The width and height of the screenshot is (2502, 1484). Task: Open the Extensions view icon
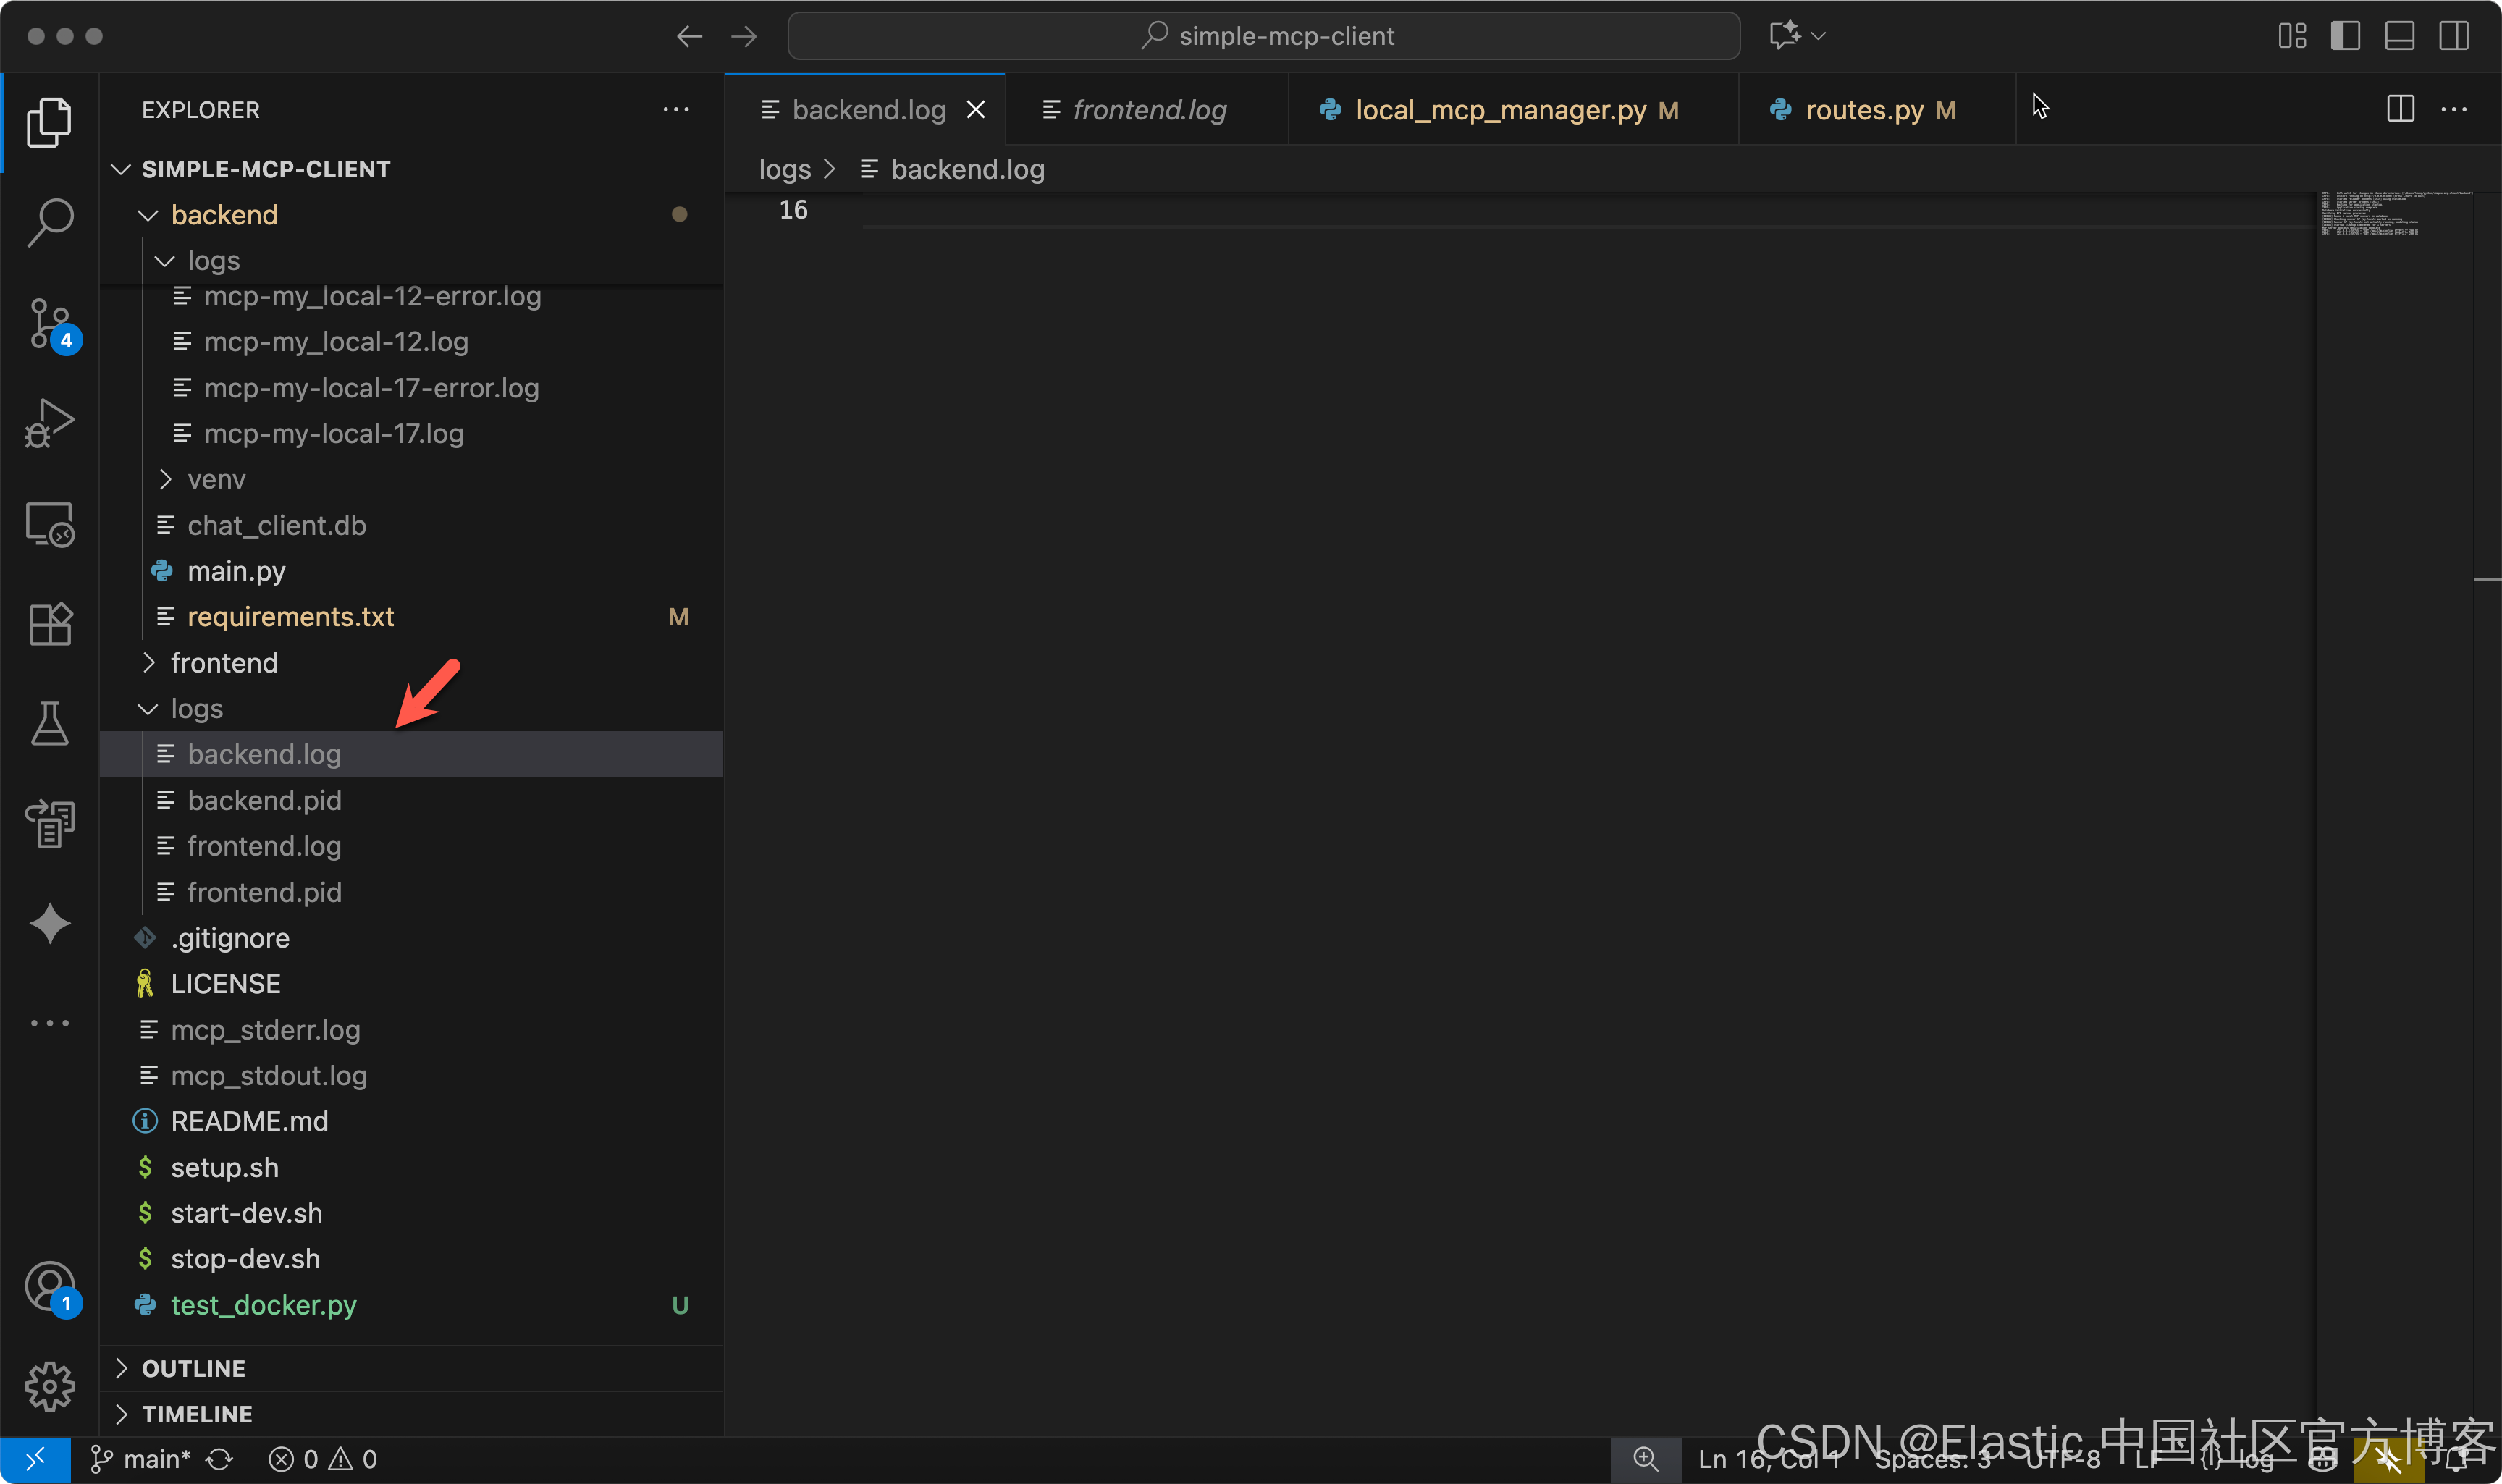[x=49, y=624]
